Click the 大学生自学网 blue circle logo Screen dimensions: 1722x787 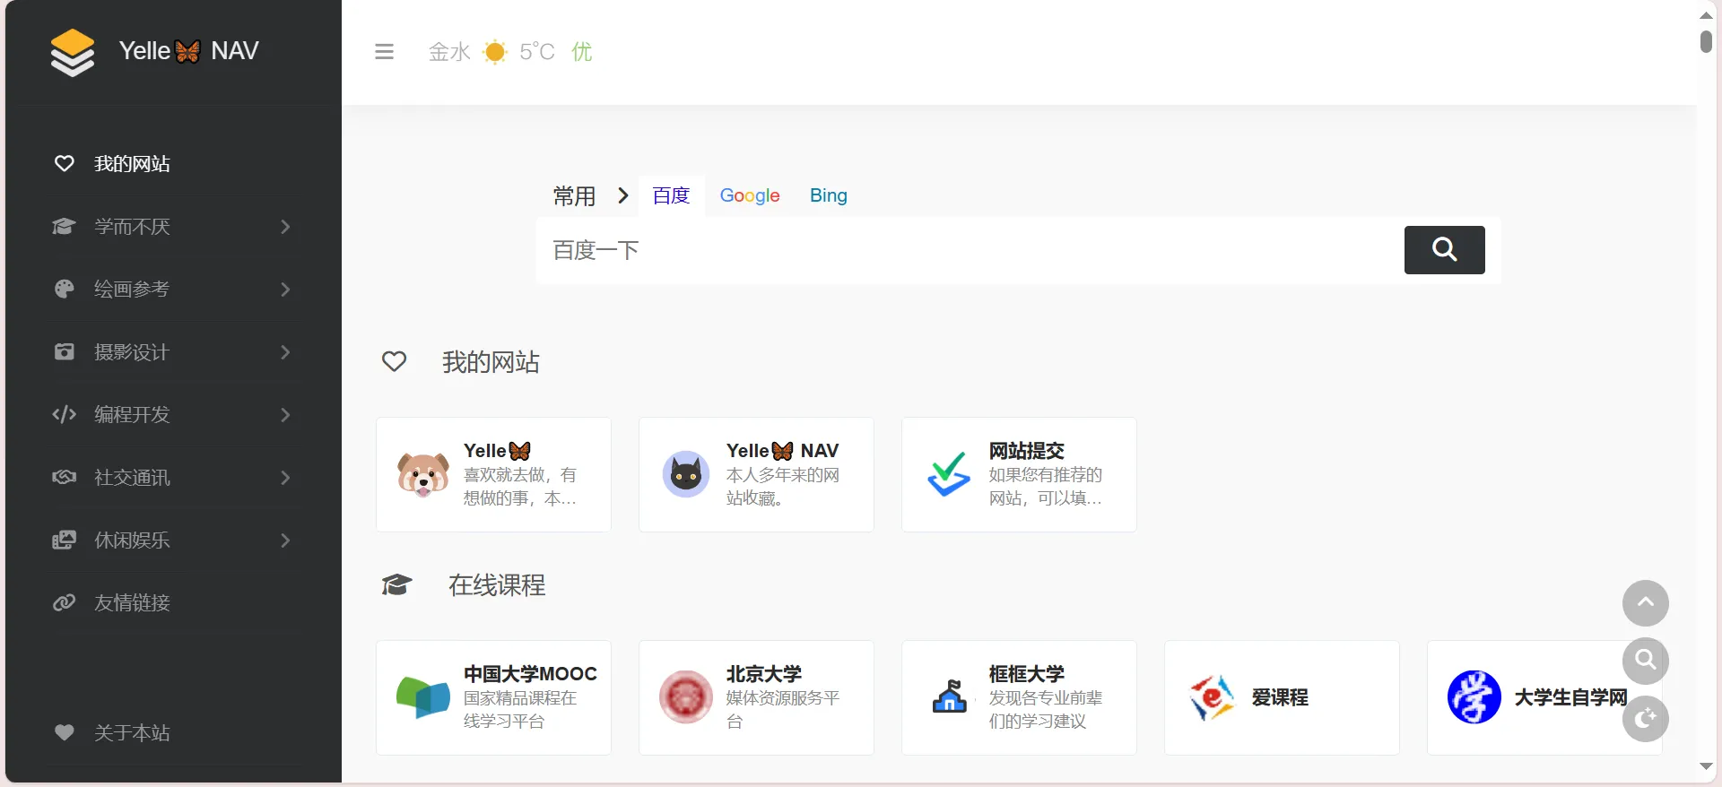1474,697
